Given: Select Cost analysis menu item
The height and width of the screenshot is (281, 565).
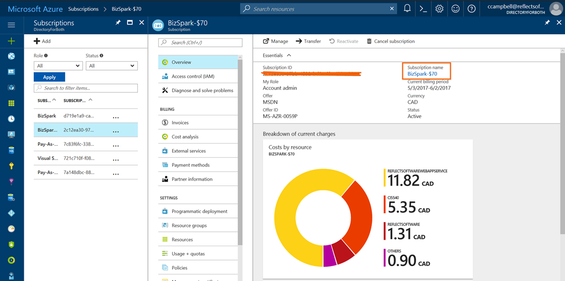Looking at the screenshot, I should (x=185, y=137).
